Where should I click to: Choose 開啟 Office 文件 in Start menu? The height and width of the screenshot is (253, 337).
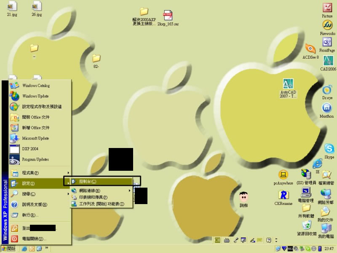pyautogui.click(x=40, y=117)
